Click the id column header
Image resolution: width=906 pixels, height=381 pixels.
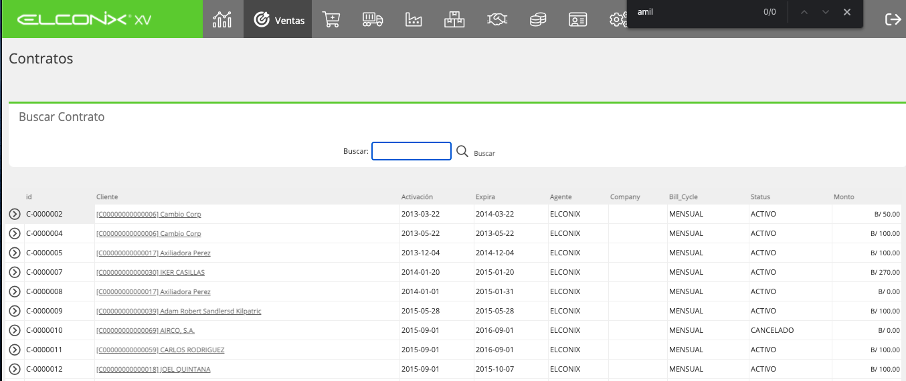29,197
